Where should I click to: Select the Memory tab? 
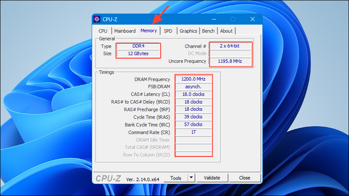(149, 31)
